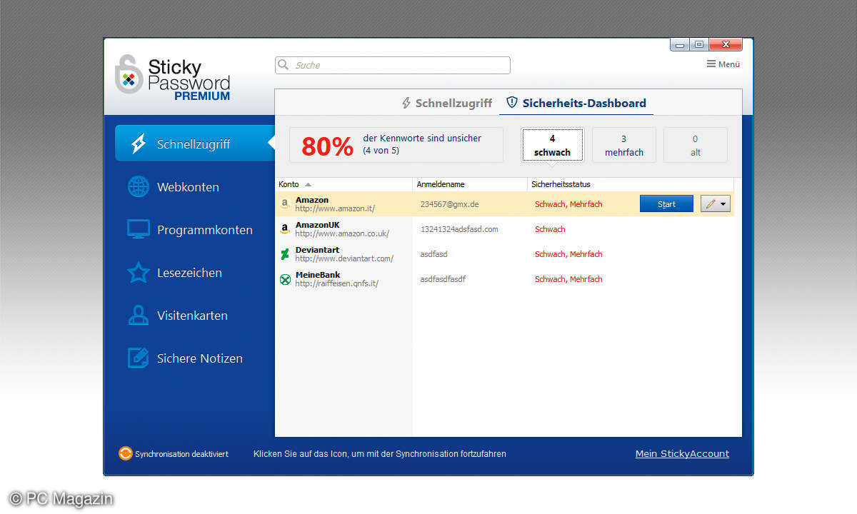Select the 3 mehrfach filter
Viewport: 857px width, 514px height.
point(624,145)
